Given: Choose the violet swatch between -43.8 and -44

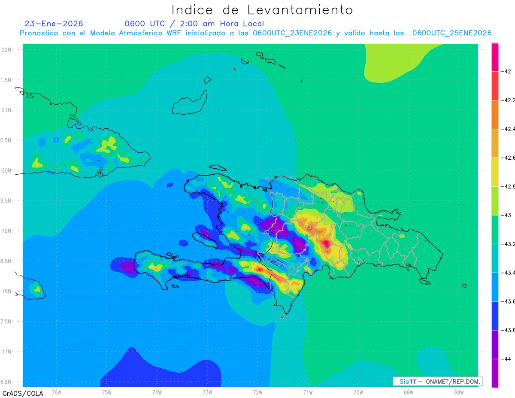Looking at the screenshot, I should point(495,345).
